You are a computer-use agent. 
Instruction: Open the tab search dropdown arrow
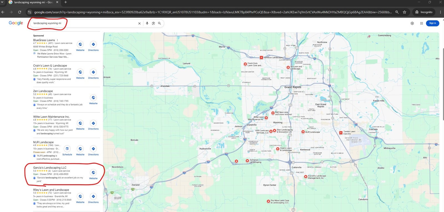coord(2,2)
